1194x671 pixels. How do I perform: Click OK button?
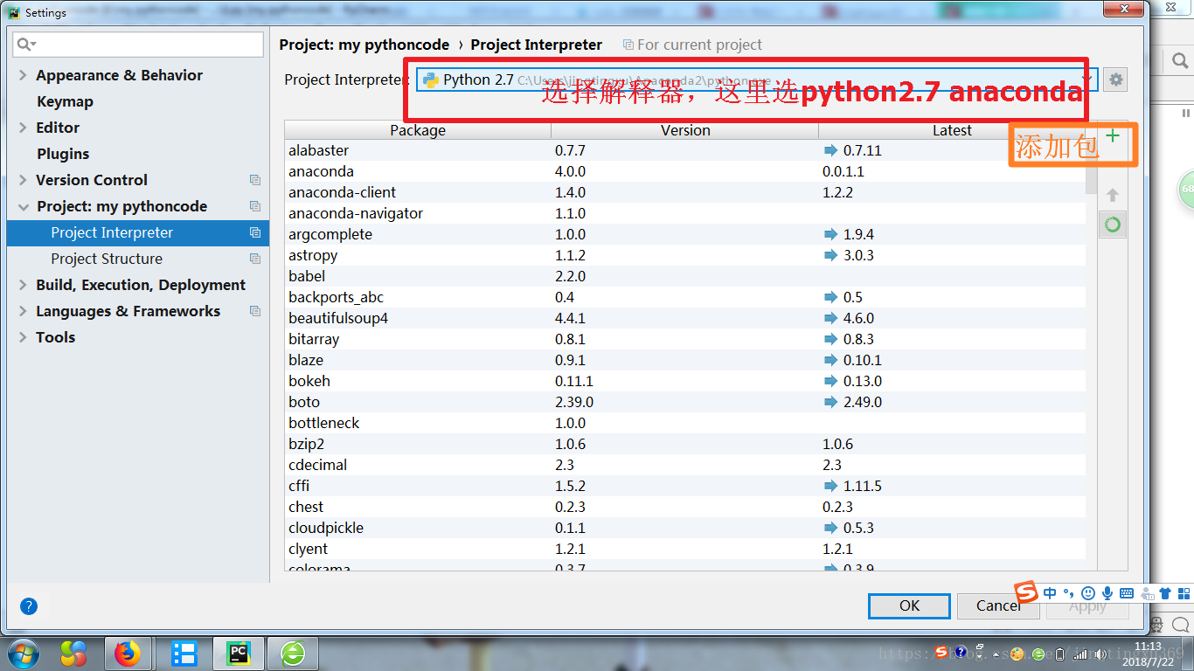909,605
